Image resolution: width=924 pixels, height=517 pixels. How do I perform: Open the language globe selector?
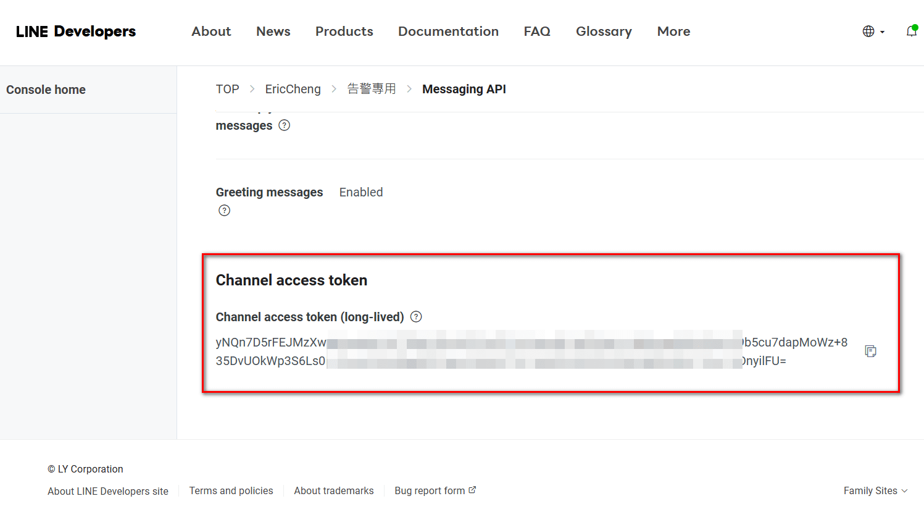pos(873,32)
